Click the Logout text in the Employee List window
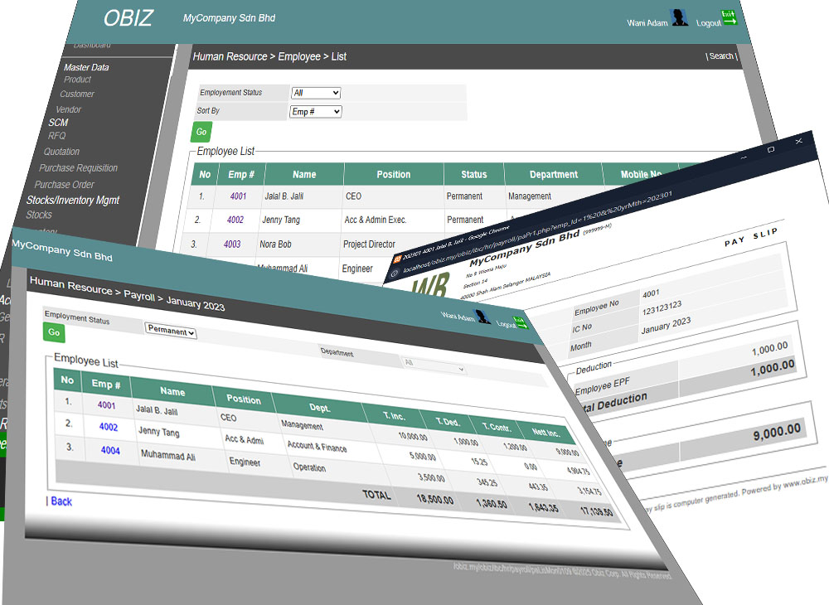829x605 pixels. 709,22
